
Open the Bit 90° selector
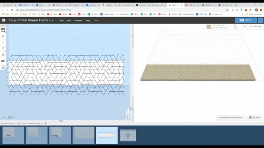tap(236, 27)
